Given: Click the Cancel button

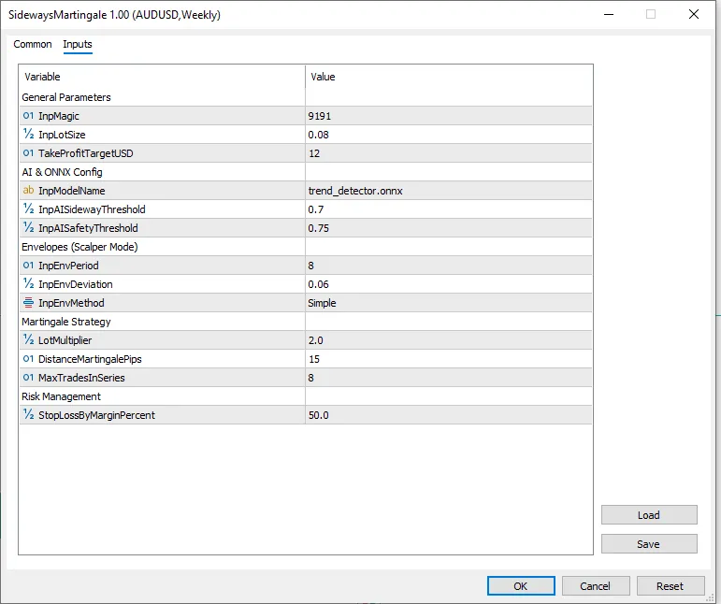Looking at the screenshot, I should tap(595, 586).
